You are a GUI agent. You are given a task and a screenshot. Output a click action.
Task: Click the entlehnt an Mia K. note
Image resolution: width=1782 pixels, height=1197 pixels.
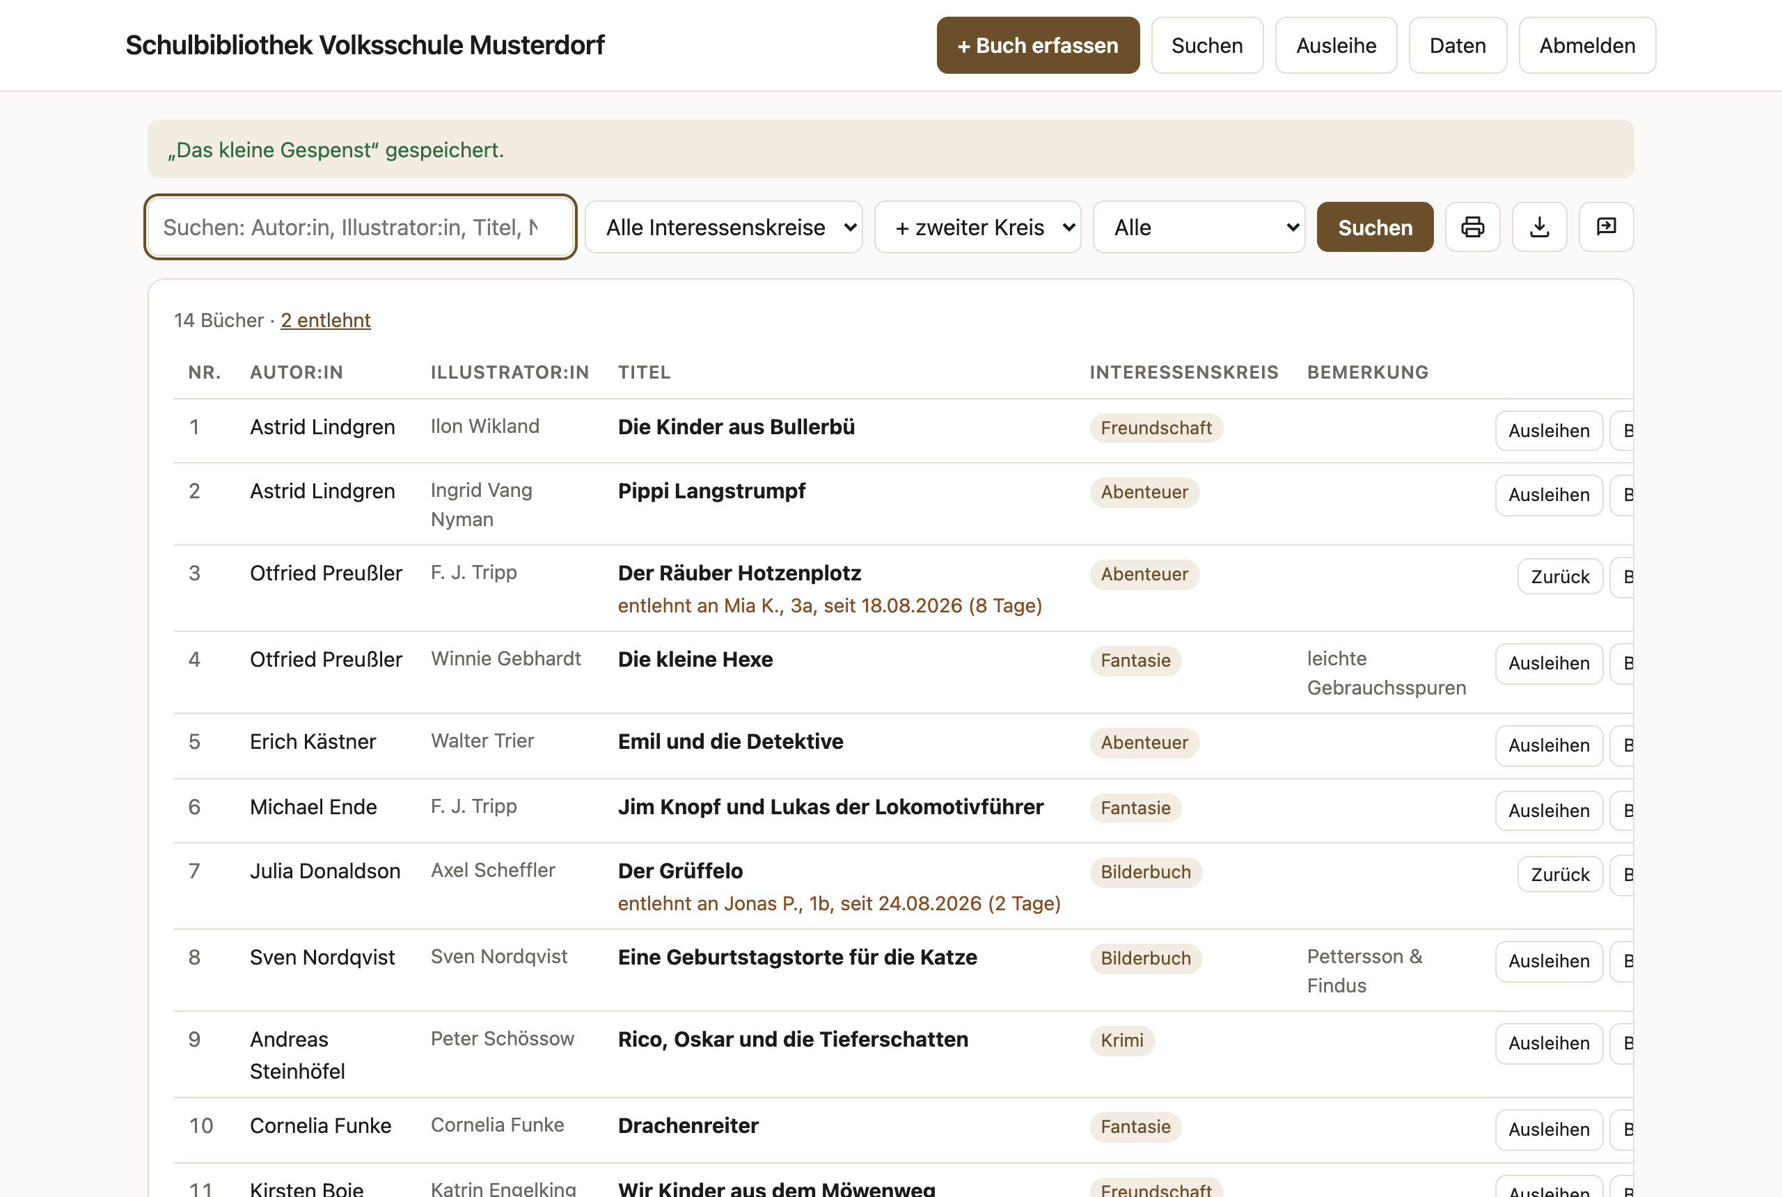830,605
